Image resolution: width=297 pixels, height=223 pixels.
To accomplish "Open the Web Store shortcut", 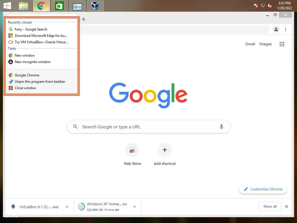I will click(x=132, y=154).
